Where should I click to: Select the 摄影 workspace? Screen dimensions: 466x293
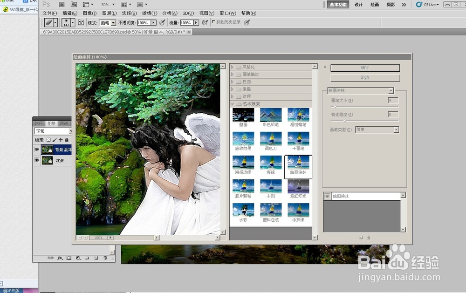(391, 5)
